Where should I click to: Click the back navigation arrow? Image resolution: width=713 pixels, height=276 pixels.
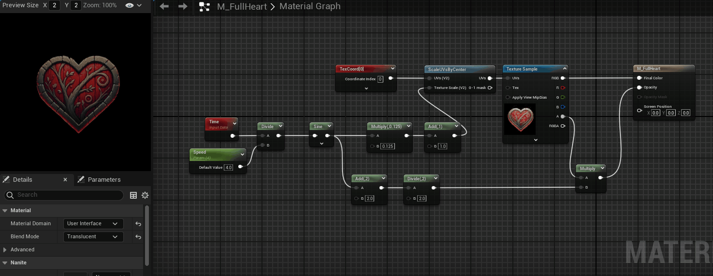coord(164,6)
